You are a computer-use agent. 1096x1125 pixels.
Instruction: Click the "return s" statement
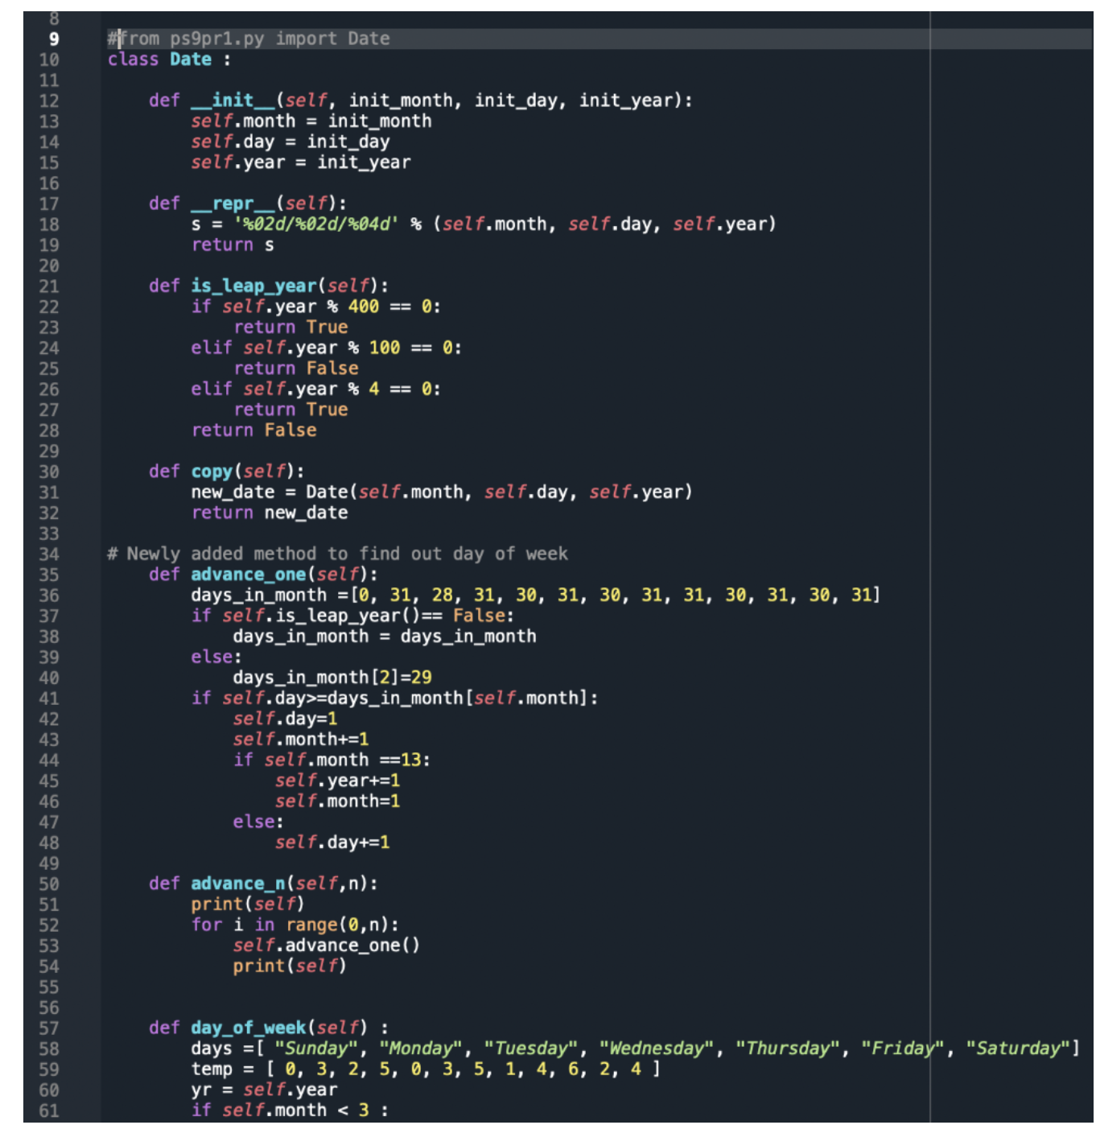click(x=233, y=245)
